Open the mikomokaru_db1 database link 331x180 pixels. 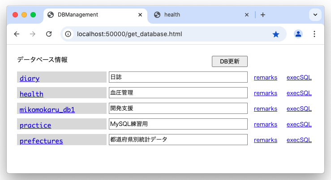pyautogui.click(x=47, y=109)
